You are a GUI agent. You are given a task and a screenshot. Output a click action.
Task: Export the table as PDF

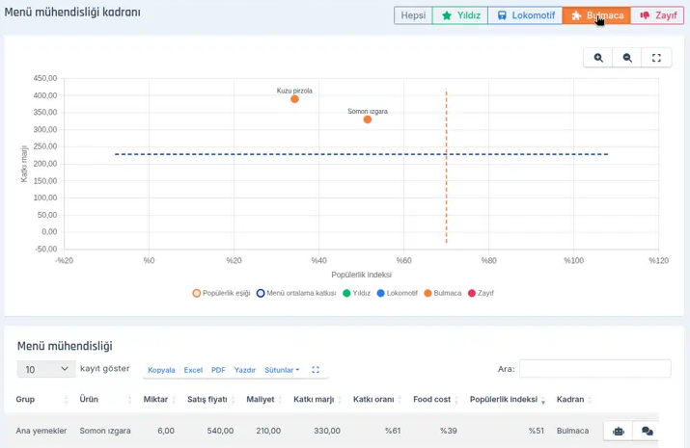tap(218, 370)
